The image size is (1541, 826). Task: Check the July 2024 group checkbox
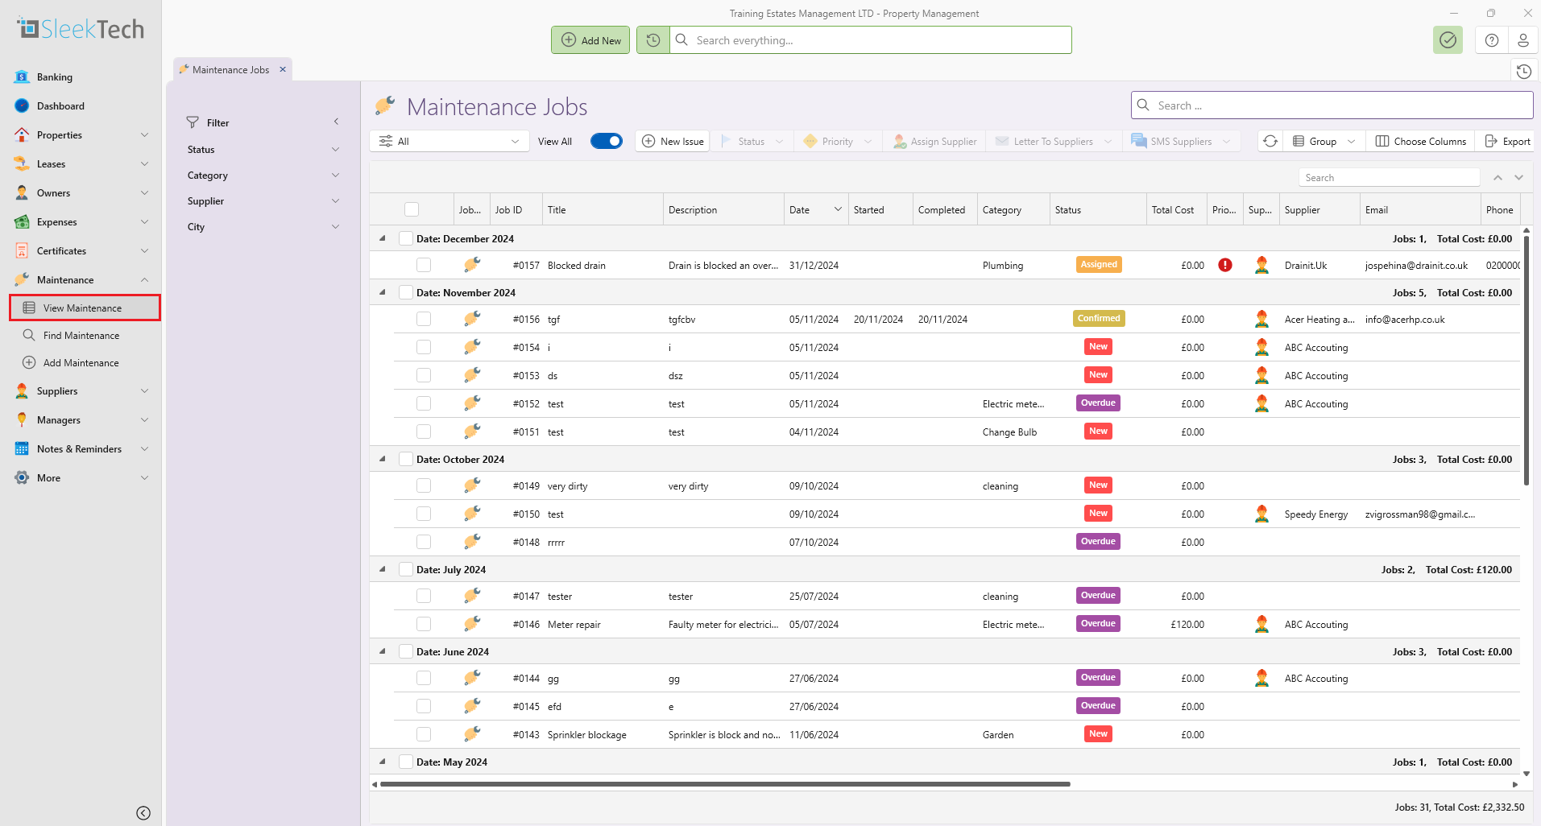[x=406, y=569]
